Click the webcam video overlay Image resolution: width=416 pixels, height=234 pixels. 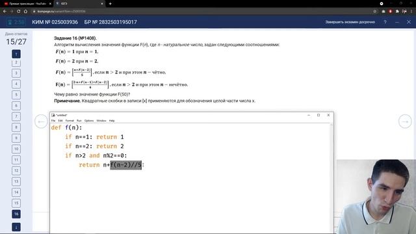376,196
